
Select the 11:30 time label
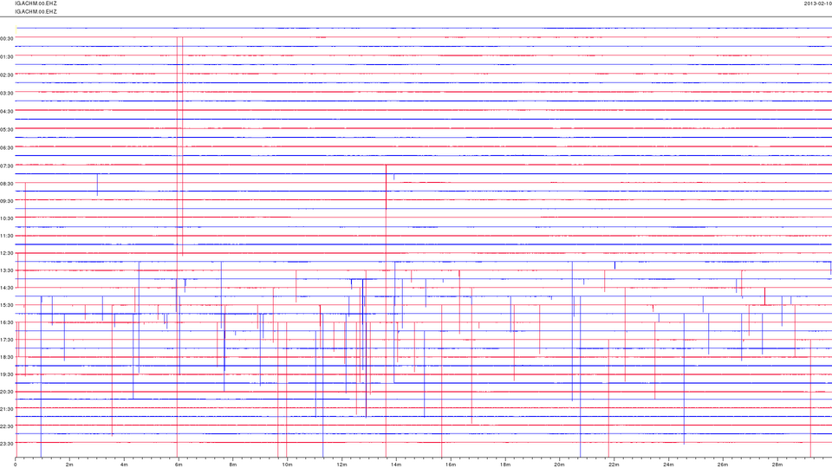click(x=7, y=236)
